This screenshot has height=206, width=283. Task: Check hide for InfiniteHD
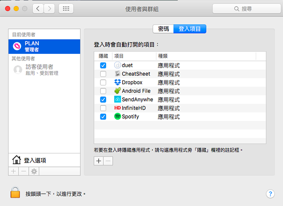(103, 108)
